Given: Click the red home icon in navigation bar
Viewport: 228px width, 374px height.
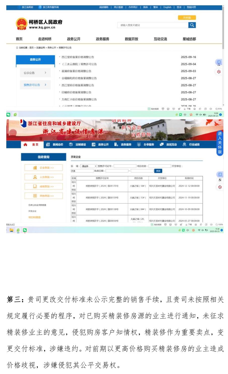Looking at the screenshot, I should (25, 144).
